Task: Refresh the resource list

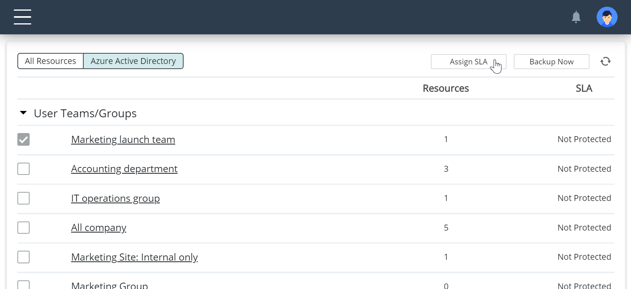Action: point(605,62)
